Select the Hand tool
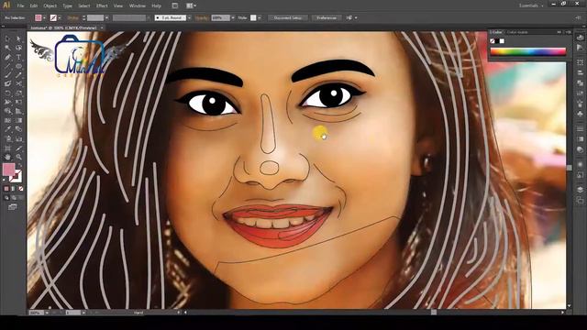Viewport: 587px width, 330px height. point(7,157)
